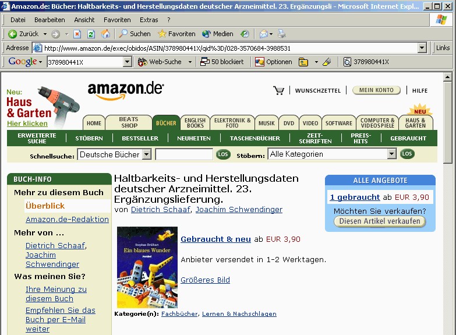Screen dimensions: 456x335
Task: Open the 1 gebraucht offer link
Action: (355, 197)
